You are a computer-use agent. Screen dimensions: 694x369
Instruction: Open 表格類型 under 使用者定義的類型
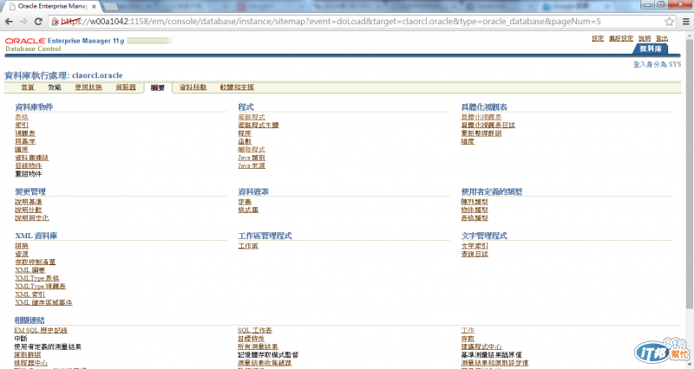(x=475, y=218)
